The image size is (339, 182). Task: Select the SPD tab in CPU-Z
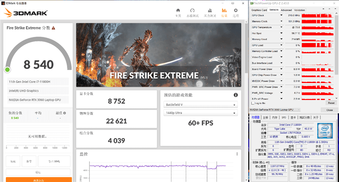click(283, 117)
